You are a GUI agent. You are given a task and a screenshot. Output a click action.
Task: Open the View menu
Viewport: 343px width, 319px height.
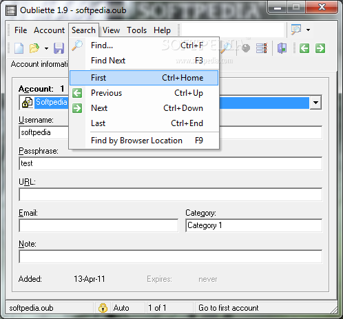[111, 30]
